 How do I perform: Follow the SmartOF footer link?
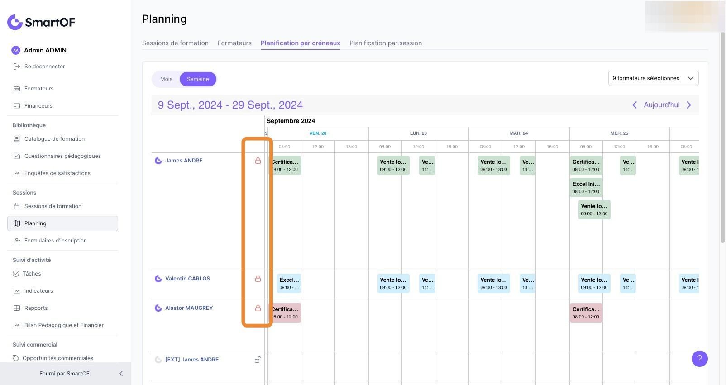tap(78, 374)
